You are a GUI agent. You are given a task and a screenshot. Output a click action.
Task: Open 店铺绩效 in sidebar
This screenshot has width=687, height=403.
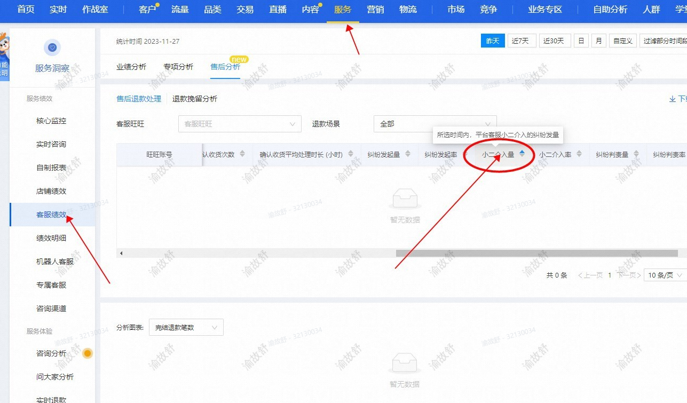pos(51,192)
